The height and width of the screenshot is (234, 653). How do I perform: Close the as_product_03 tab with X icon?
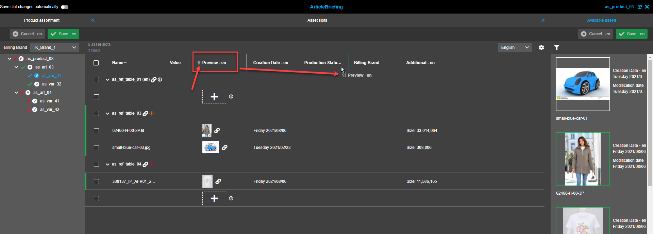647,7
